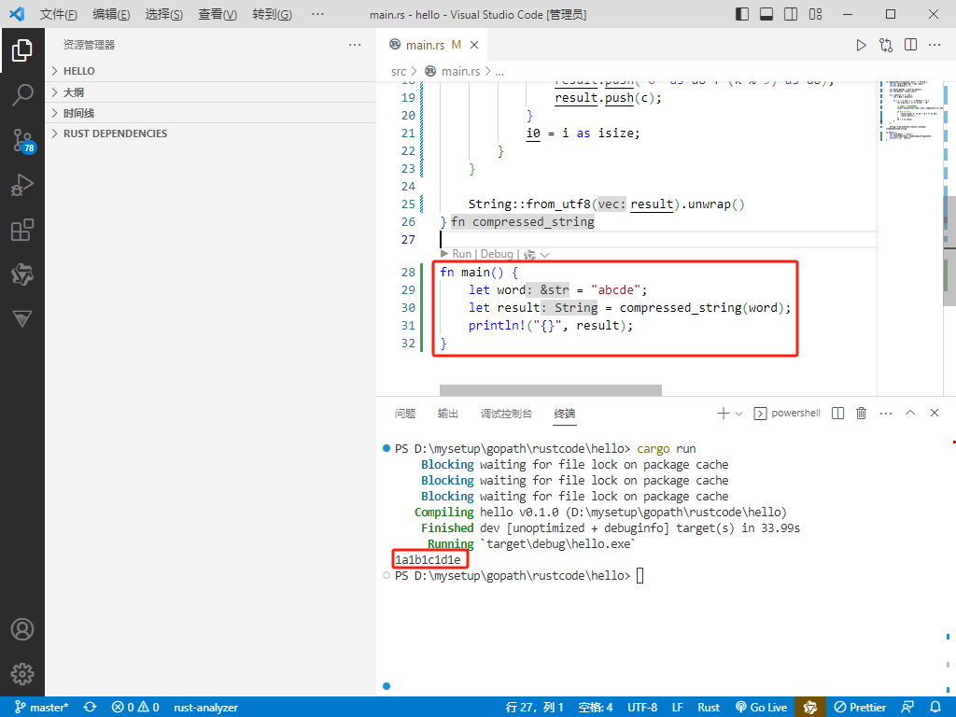Change language mode via Rust indicator
The width and height of the screenshot is (956, 717).
click(x=709, y=708)
